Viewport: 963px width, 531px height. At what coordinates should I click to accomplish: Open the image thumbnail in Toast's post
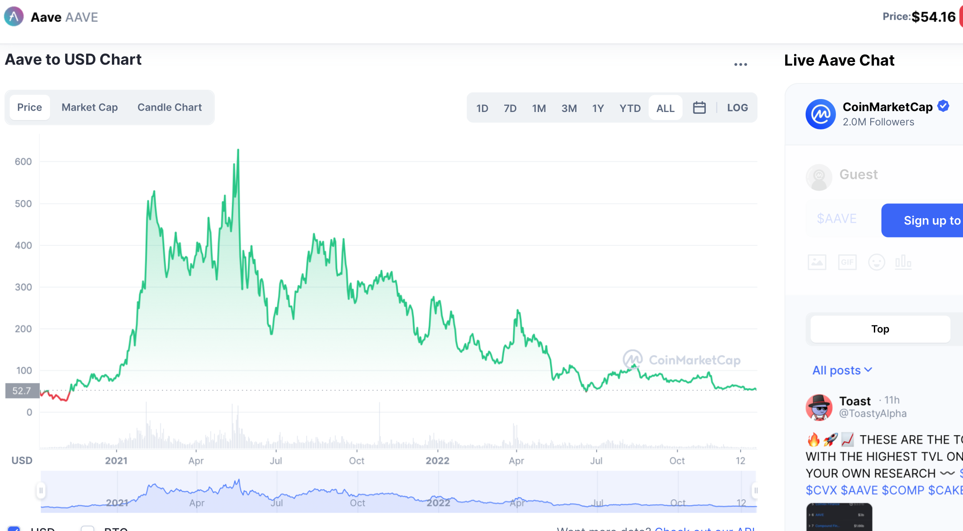(839, 517)
